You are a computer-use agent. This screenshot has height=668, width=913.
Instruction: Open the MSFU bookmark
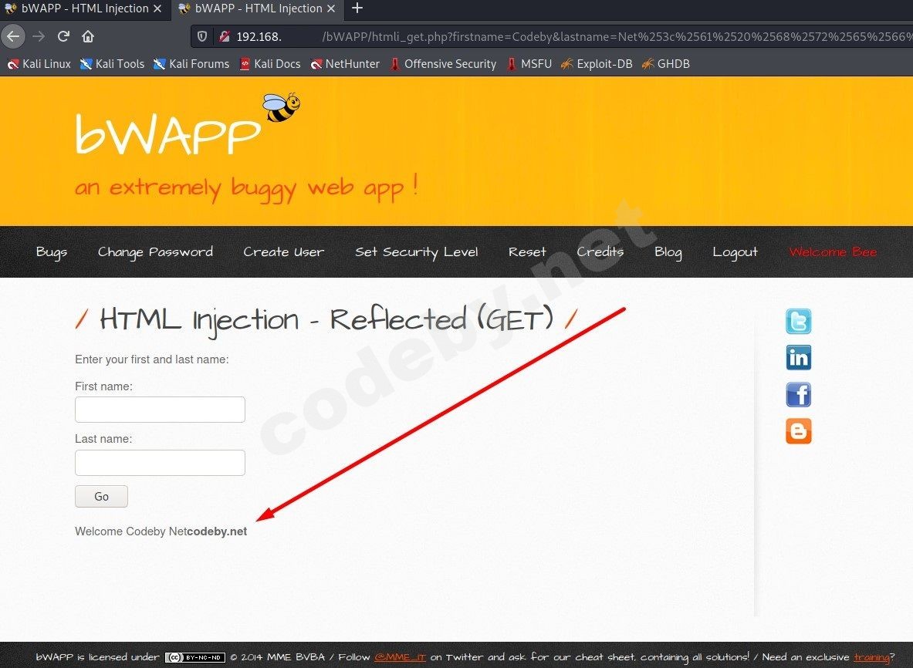[x=529, y=64]
